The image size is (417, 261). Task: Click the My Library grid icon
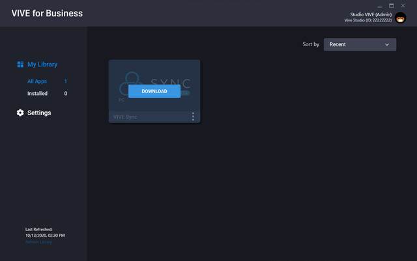[20, 64]
